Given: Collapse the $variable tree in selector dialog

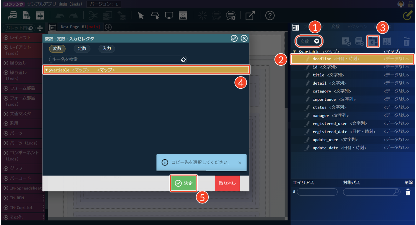Looking at the screenshot, I should 46,70.
